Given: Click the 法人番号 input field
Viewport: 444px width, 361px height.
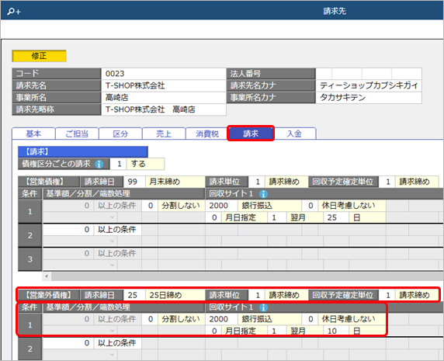Looking at the screenshot, I should tap(369, 74).
